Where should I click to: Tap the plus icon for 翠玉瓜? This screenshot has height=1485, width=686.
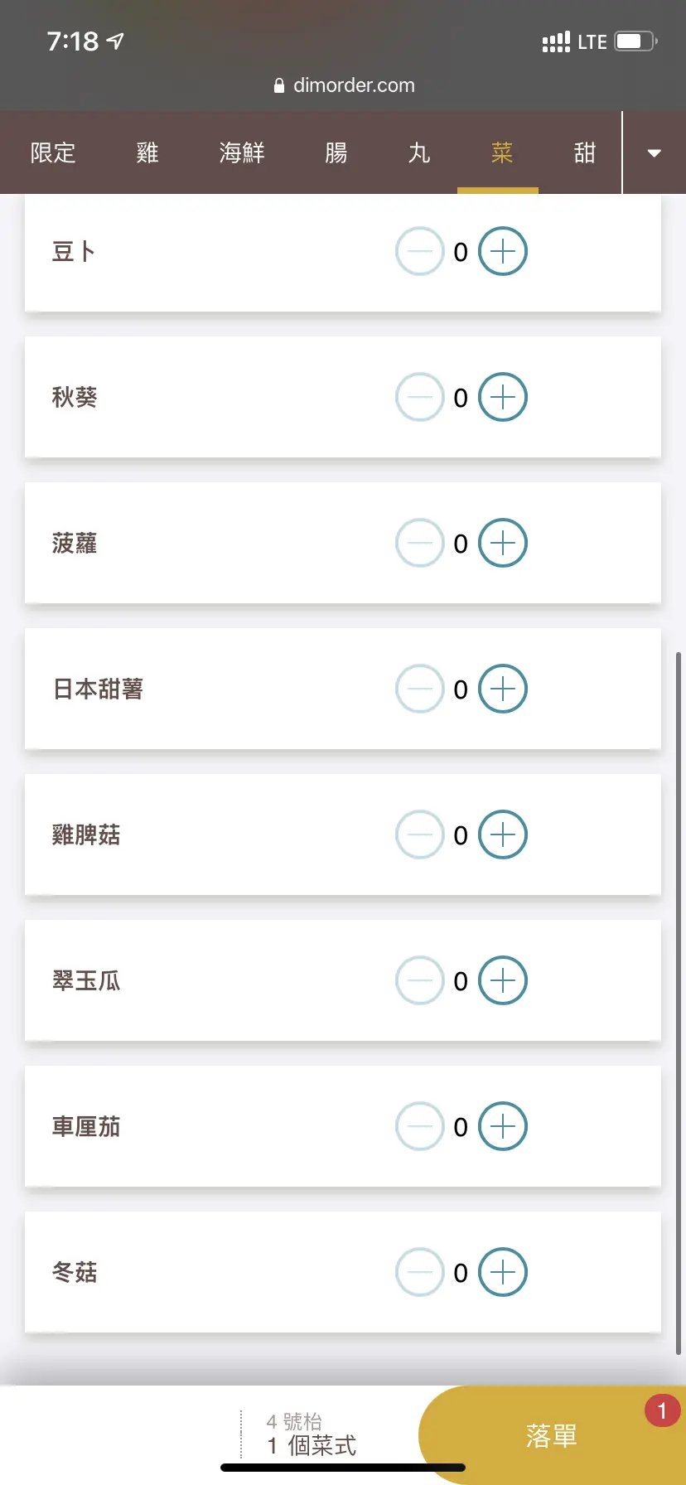click(503, 980)
